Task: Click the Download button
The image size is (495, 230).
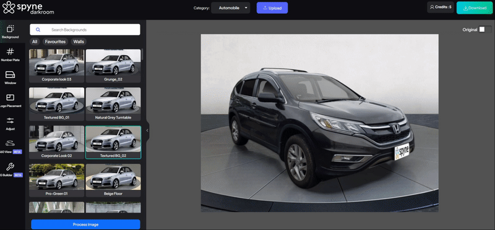Action: 475,8
